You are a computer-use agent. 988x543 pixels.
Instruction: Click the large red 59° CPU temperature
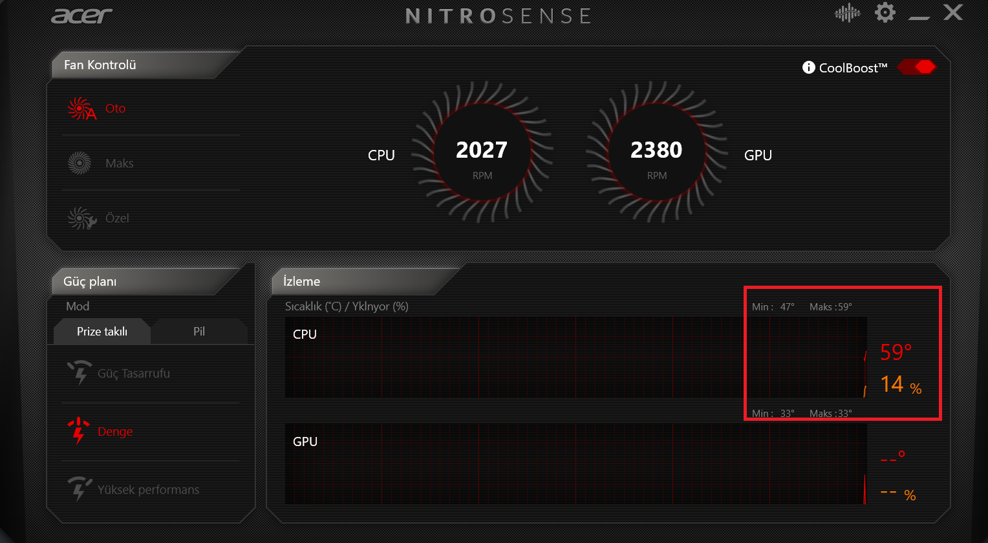(896, 352)
